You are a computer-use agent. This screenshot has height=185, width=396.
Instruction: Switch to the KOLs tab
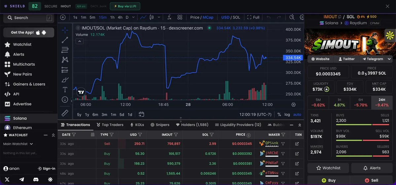pos(137,125)
